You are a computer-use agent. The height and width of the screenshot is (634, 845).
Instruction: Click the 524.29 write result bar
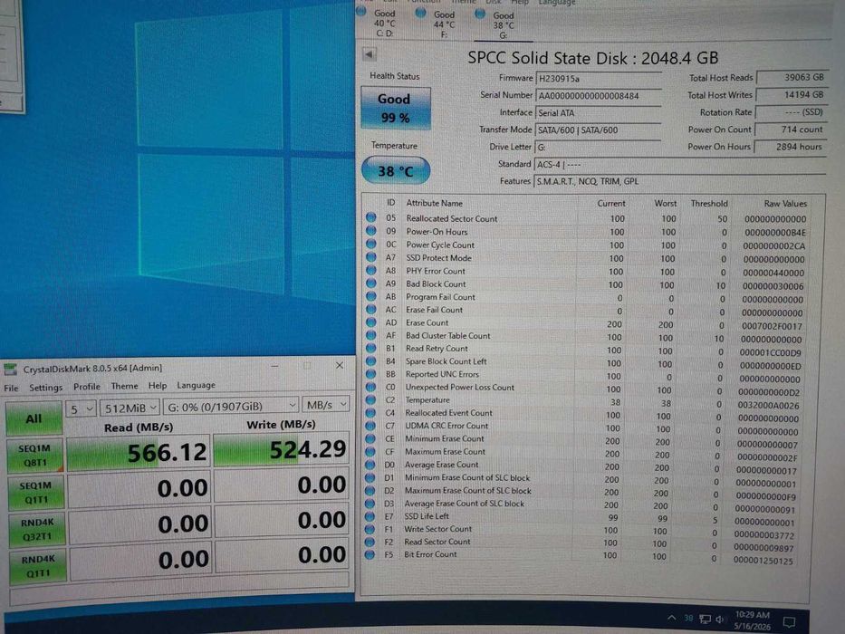click(x=282, y=449)
